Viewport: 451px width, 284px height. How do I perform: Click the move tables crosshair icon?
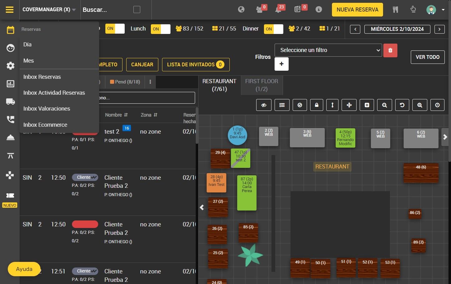pyautogui.click(x=349, y=105)
